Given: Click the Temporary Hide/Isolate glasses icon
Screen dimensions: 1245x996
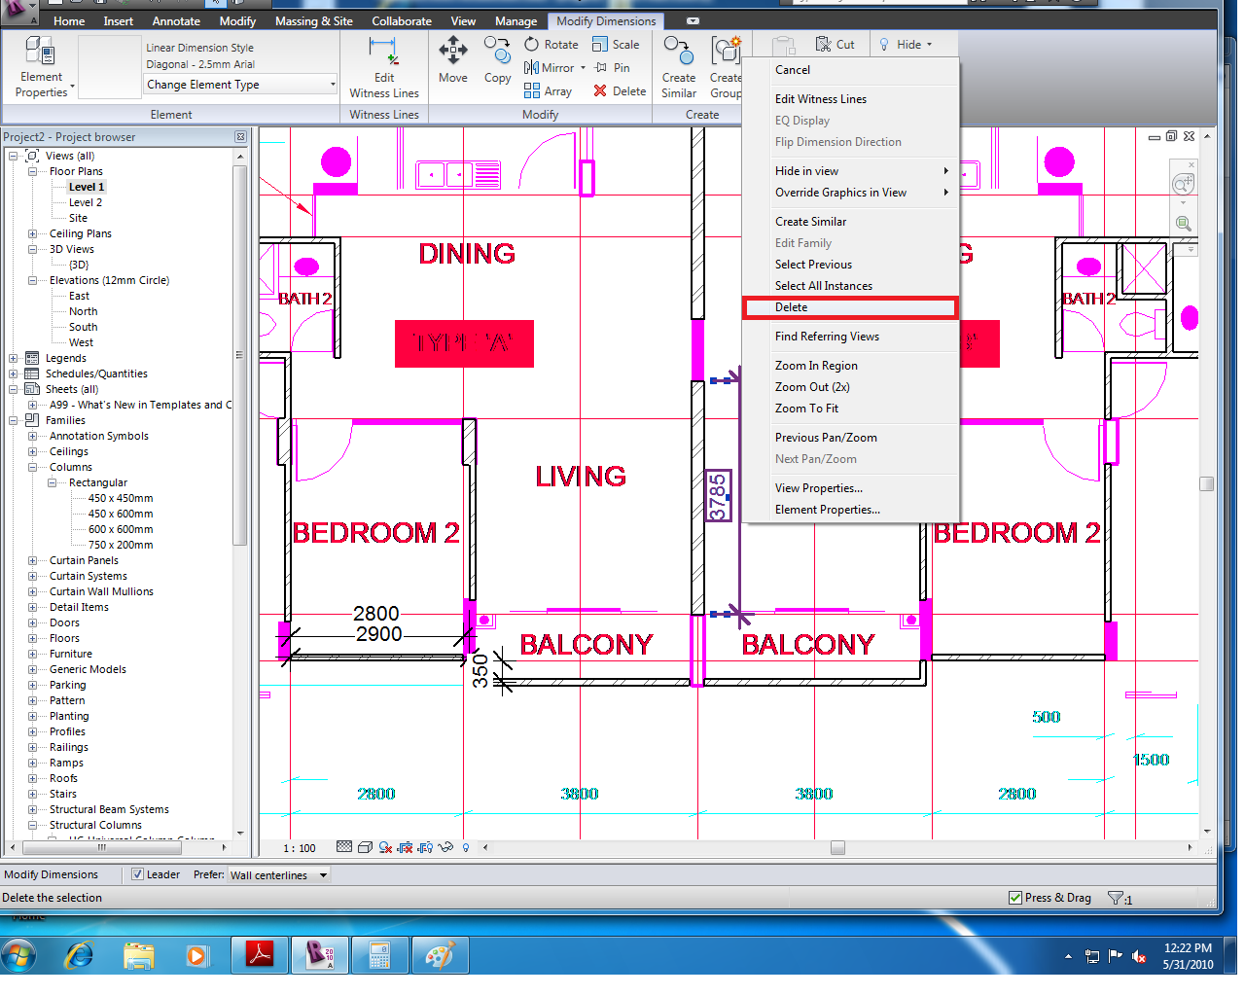Looking at the screenshot, I should 446,847.
